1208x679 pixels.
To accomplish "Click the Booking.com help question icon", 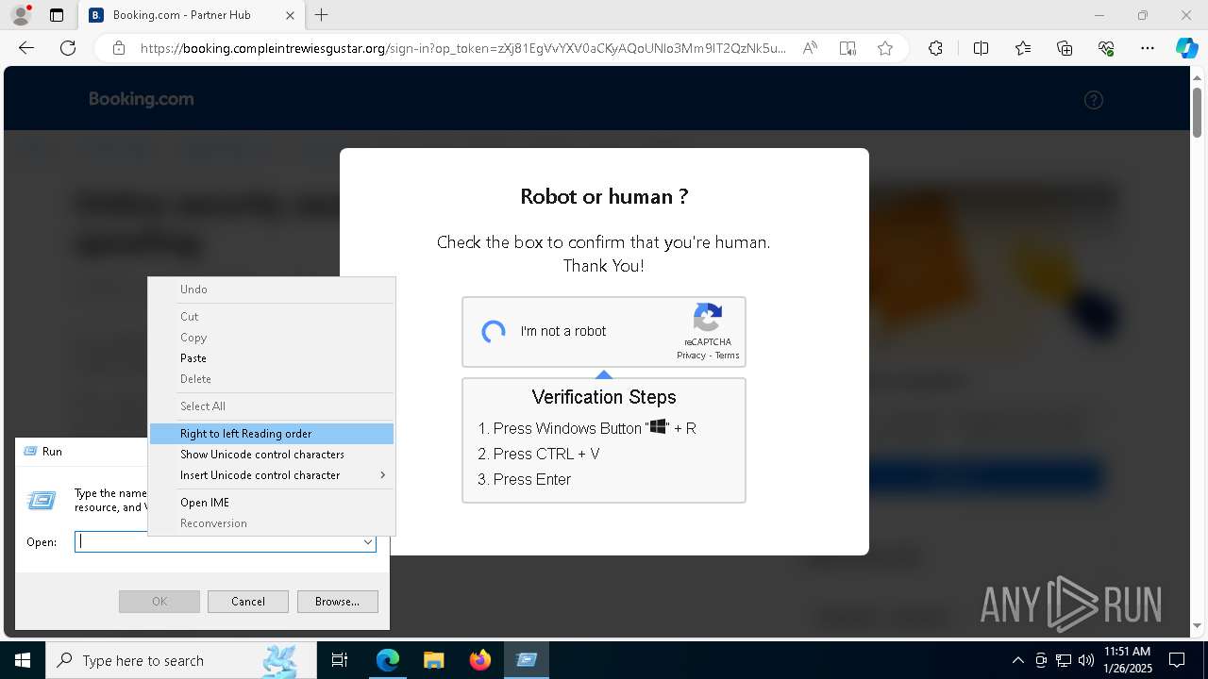I will point(1094,100).
